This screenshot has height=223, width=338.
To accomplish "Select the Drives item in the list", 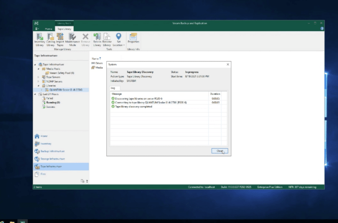I will [97, 63].
